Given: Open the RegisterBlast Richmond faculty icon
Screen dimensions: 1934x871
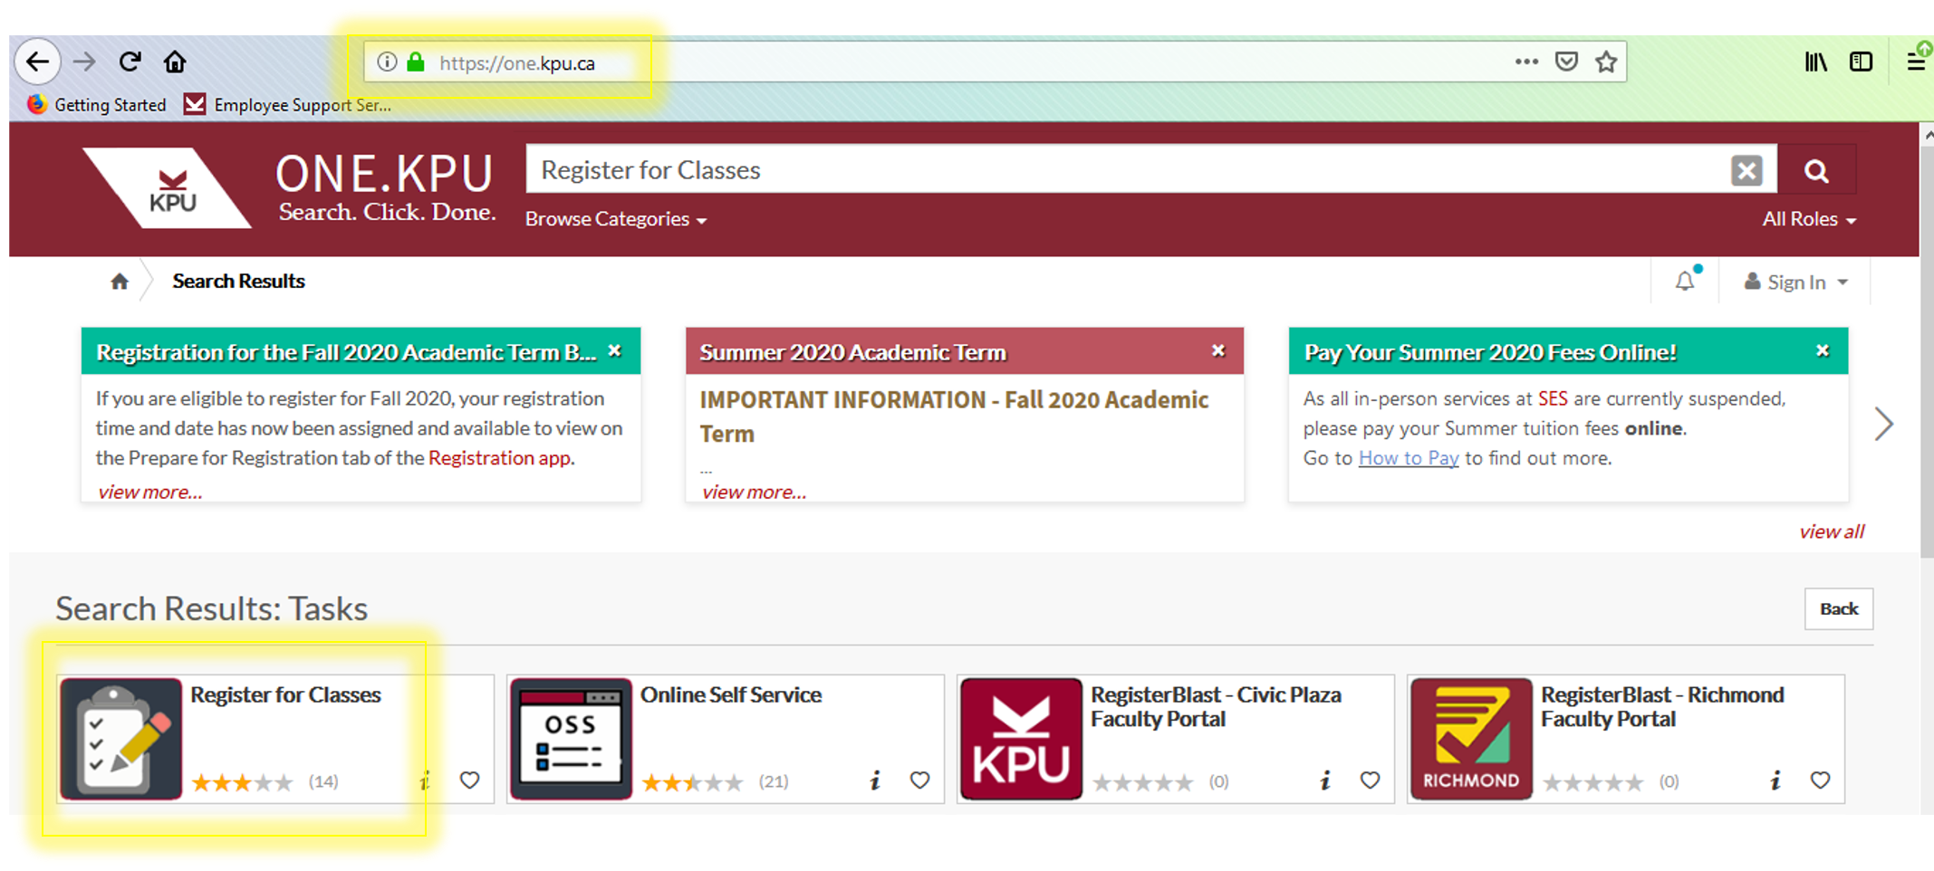Looking at the screenshot, I should click(x=1468, y=735).
